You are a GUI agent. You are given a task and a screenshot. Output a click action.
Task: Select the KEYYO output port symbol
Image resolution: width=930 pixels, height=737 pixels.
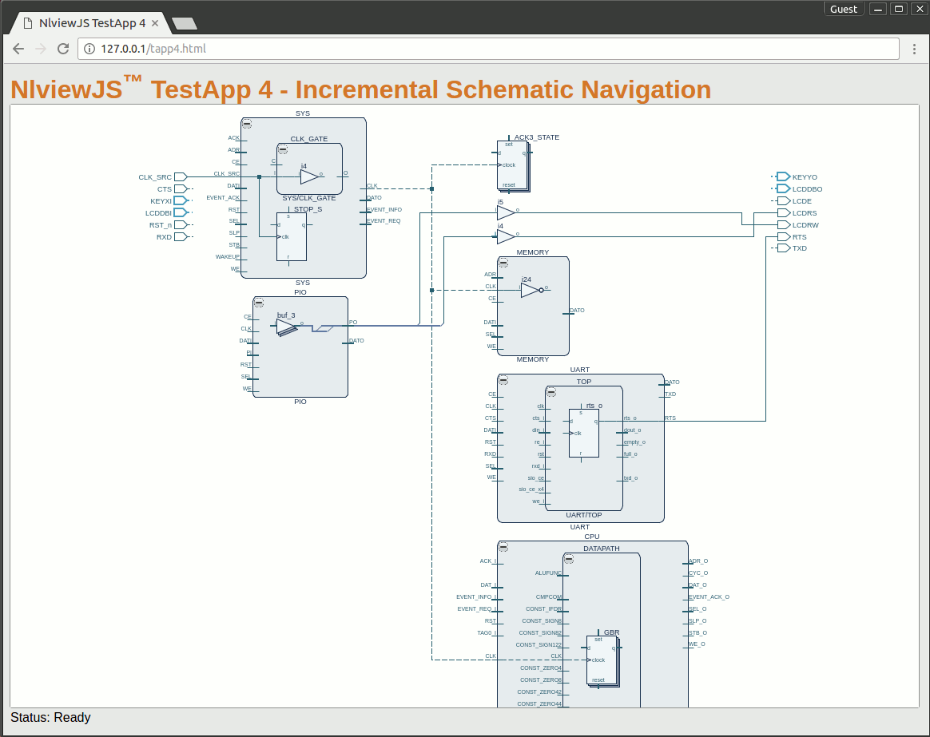coord(781,176)
